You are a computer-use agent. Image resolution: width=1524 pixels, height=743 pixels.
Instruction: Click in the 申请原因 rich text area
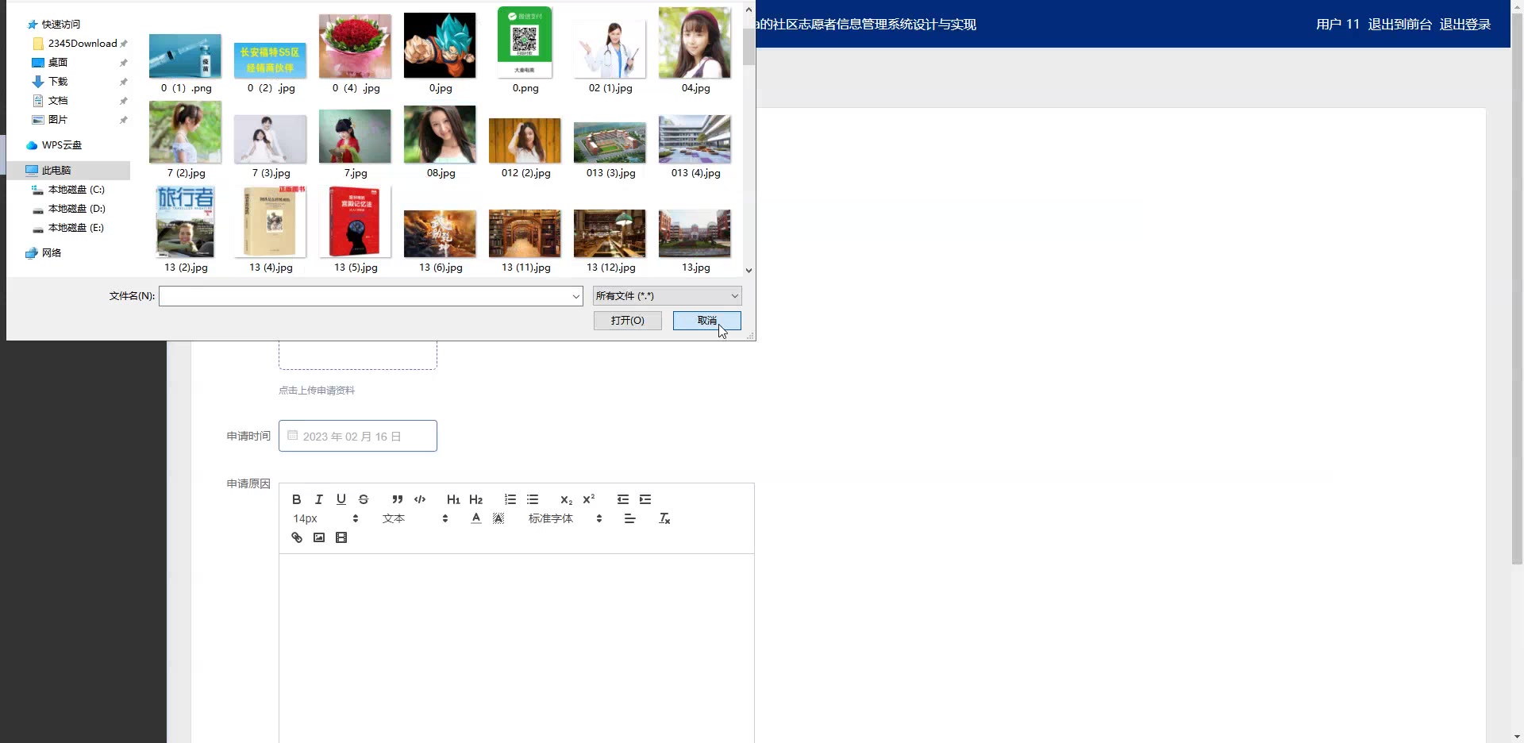tap(516, 647)
